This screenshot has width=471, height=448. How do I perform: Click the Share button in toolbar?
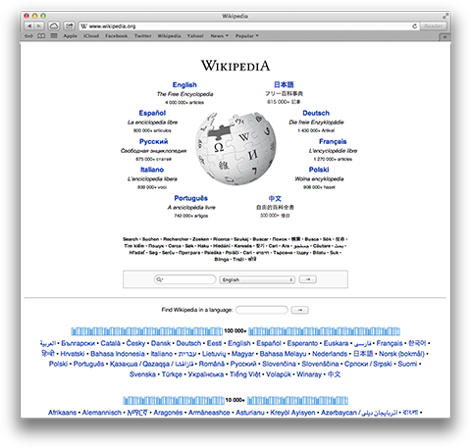click(x=69, y=25)
